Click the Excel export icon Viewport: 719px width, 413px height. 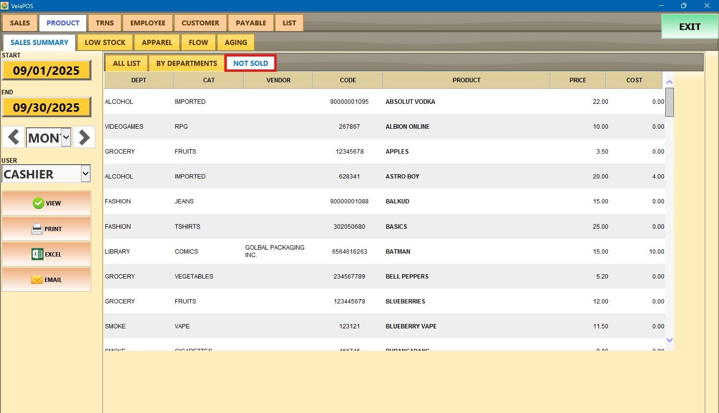(x=37, y=255)
